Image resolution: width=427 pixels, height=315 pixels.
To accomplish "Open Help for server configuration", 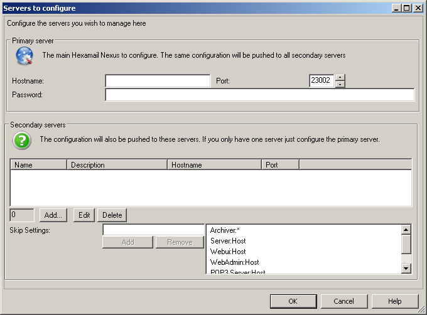I will [x=394, y=301].
